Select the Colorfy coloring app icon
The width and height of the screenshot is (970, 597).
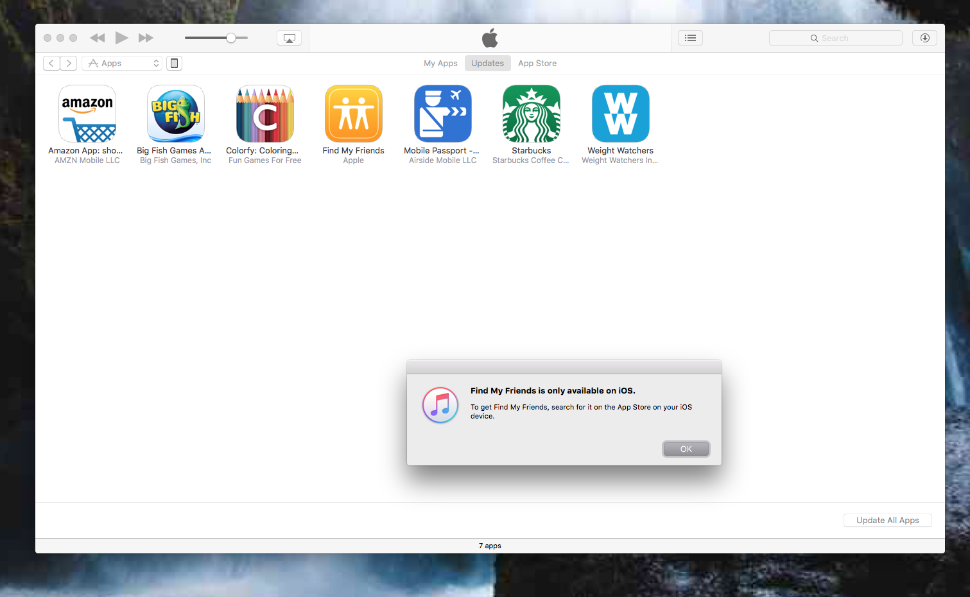[265, 114]
